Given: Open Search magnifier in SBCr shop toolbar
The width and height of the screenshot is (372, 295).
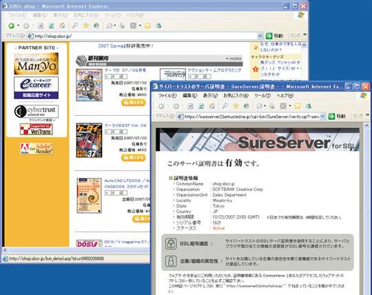Looking at the screenshot, I should pyautogui.click(x=75, y=26).
